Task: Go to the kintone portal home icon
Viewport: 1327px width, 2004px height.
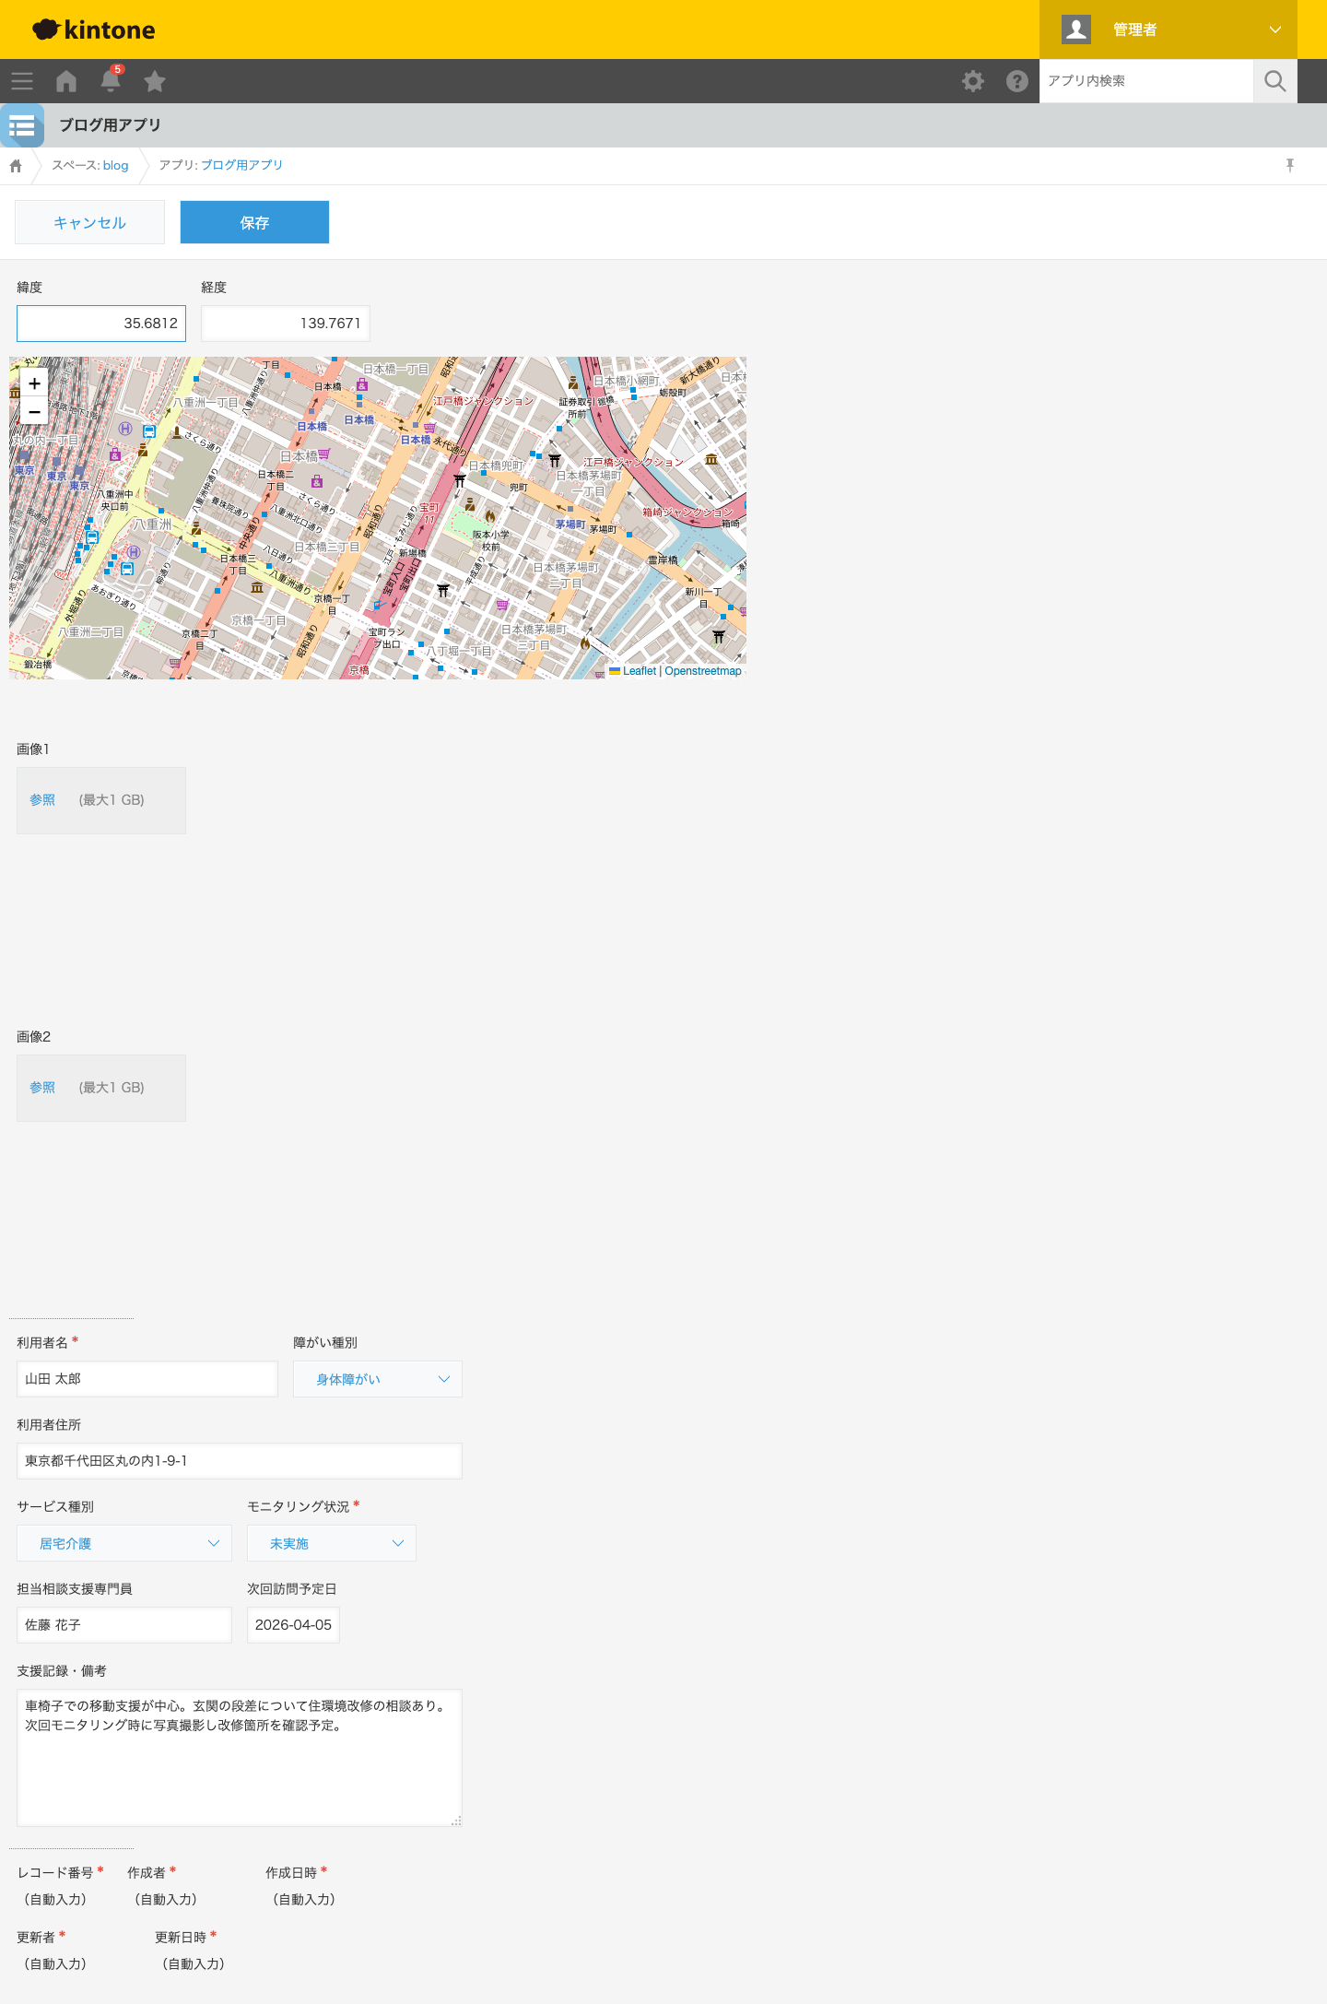Action: (66, 81)
